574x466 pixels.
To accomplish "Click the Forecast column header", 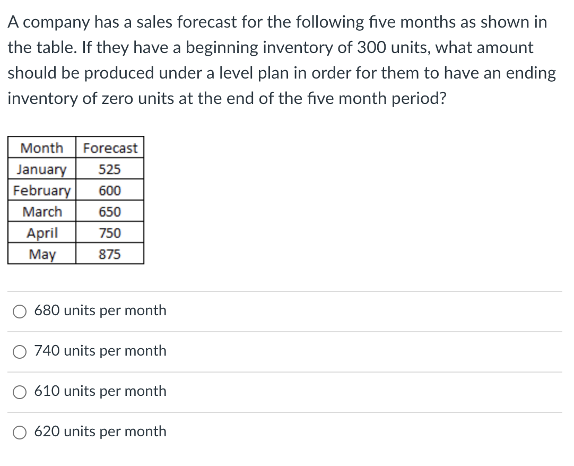I will 109,148.
